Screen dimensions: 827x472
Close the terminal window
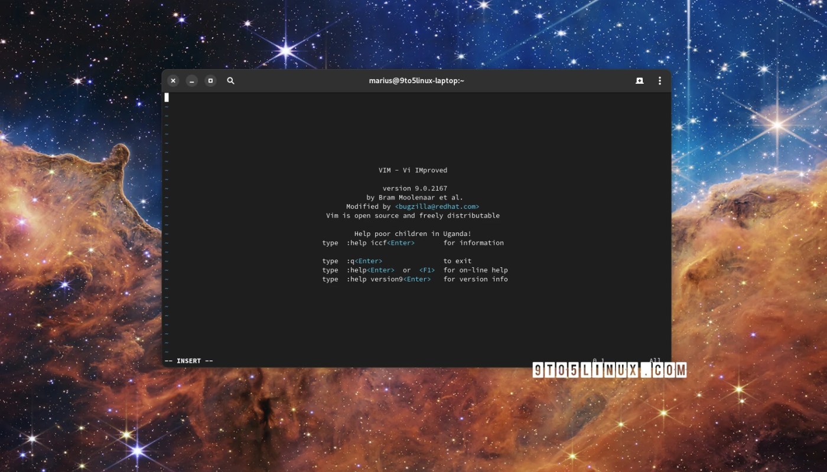173,81
